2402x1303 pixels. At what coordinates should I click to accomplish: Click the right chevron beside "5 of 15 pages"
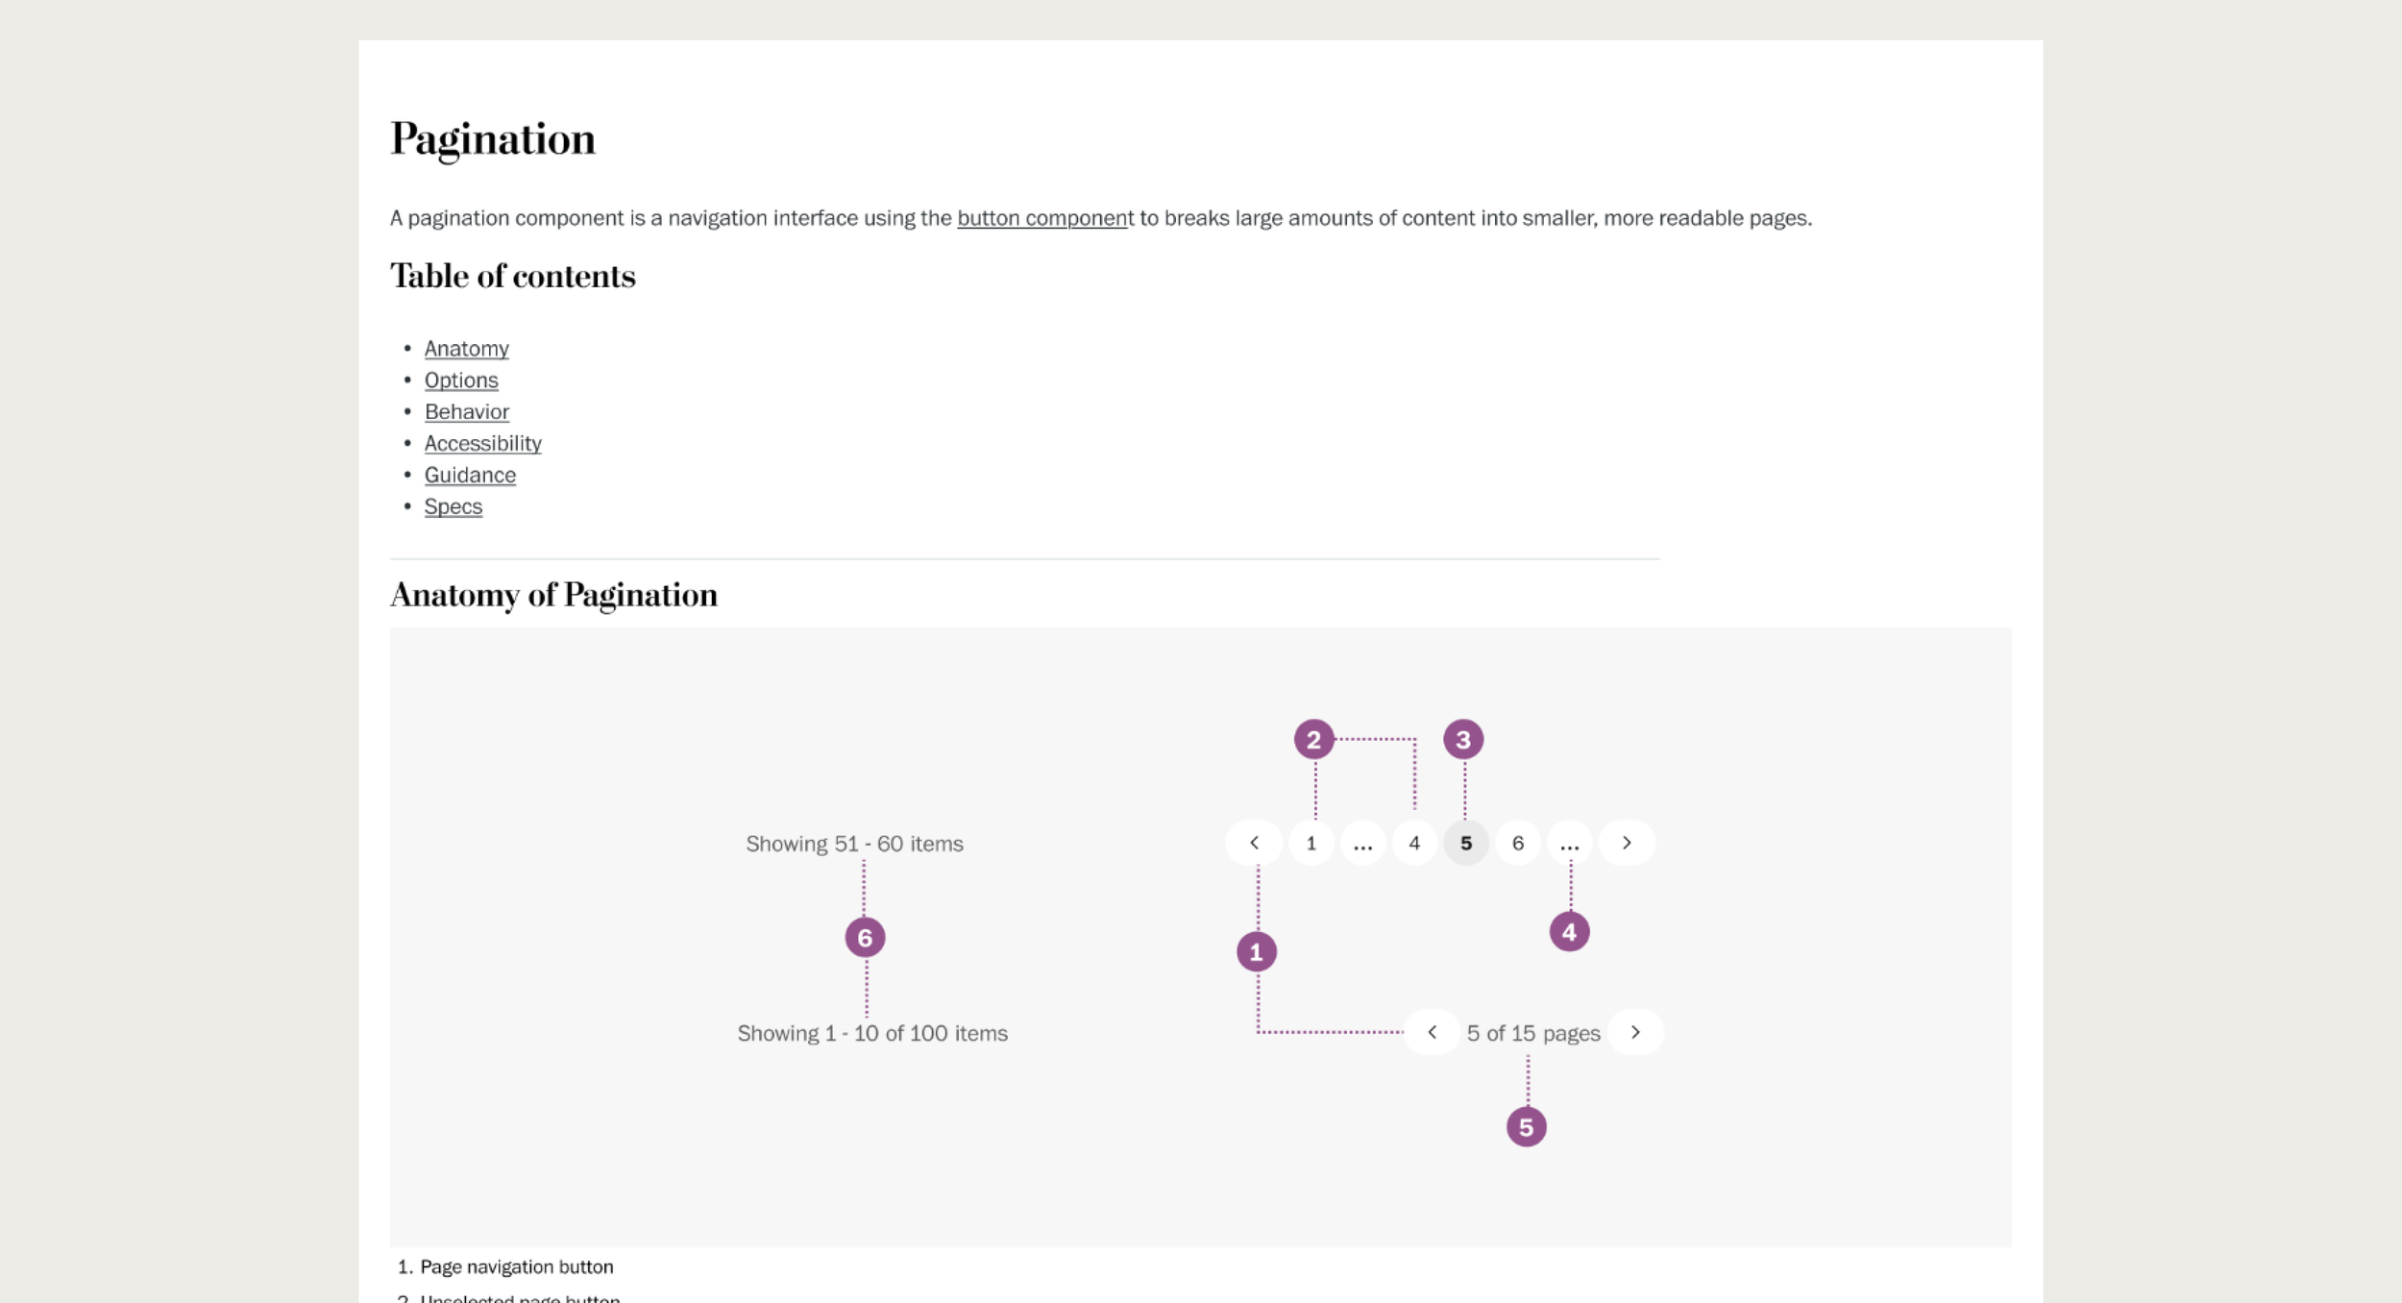point(1635,1032)
